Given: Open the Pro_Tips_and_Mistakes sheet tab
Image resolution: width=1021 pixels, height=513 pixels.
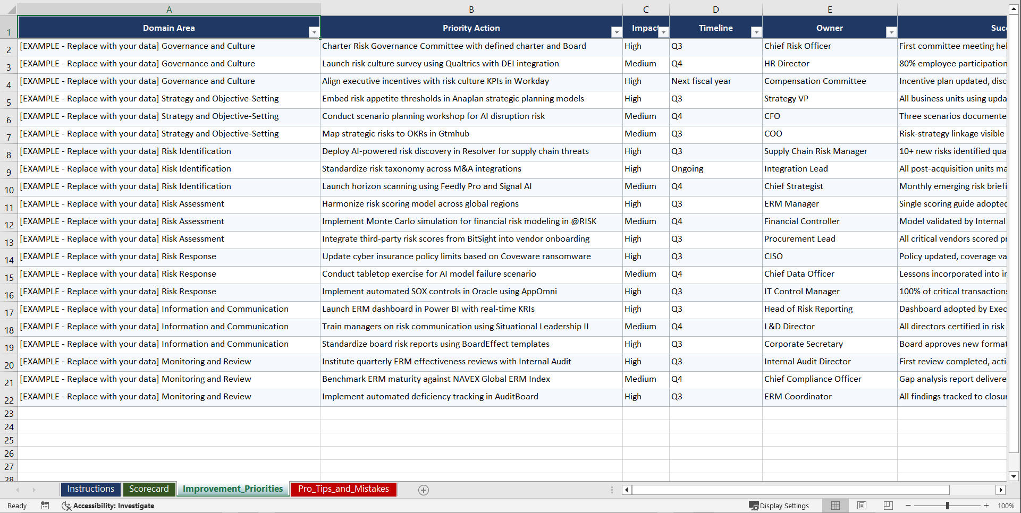Looking at the screenshot, I should pyautogui.click(x=343, y=489).
